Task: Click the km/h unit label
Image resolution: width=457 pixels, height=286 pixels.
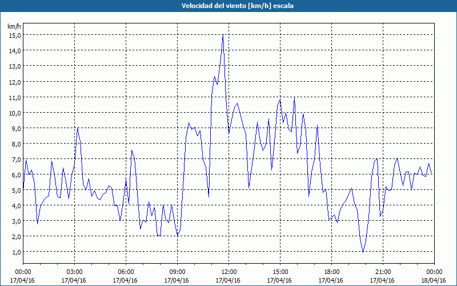Action: coord(14,26)
